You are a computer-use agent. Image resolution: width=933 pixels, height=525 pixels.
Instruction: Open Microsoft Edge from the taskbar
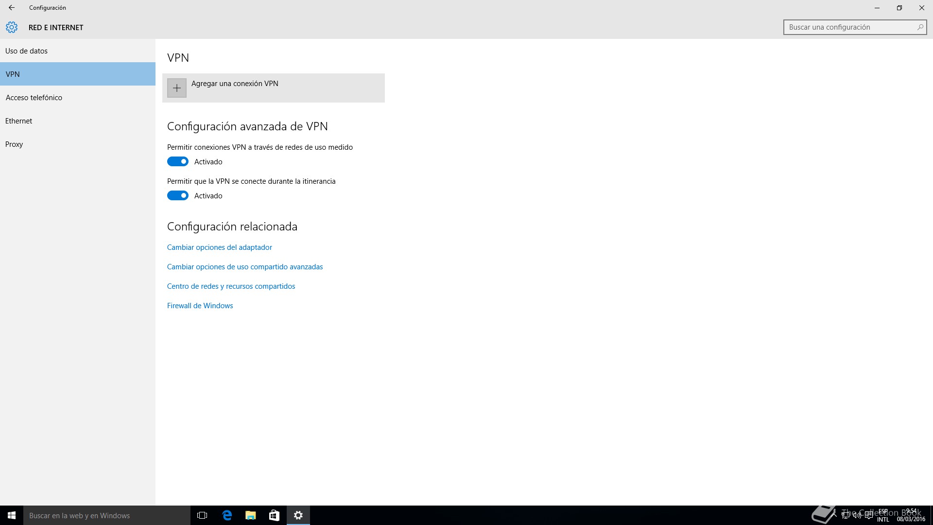point(227,515)
